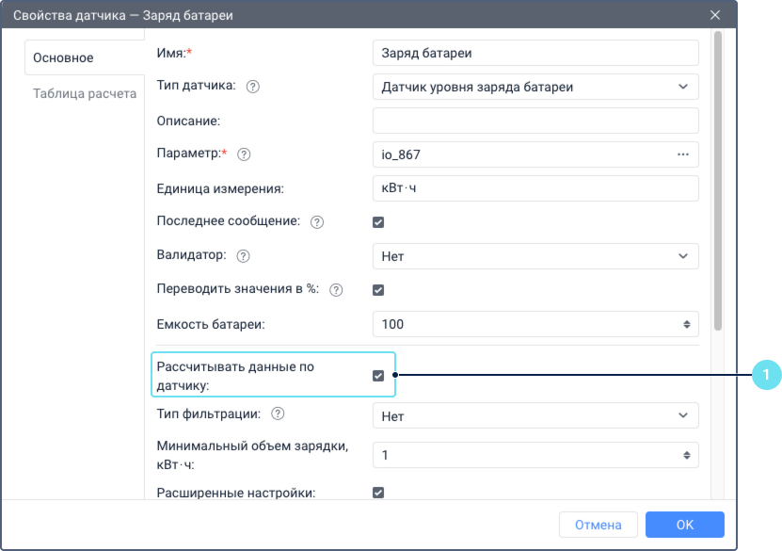Open parameter picker ellipsis for io_867
Viewport: 782px width, 551px height.
tap(683, 154)
